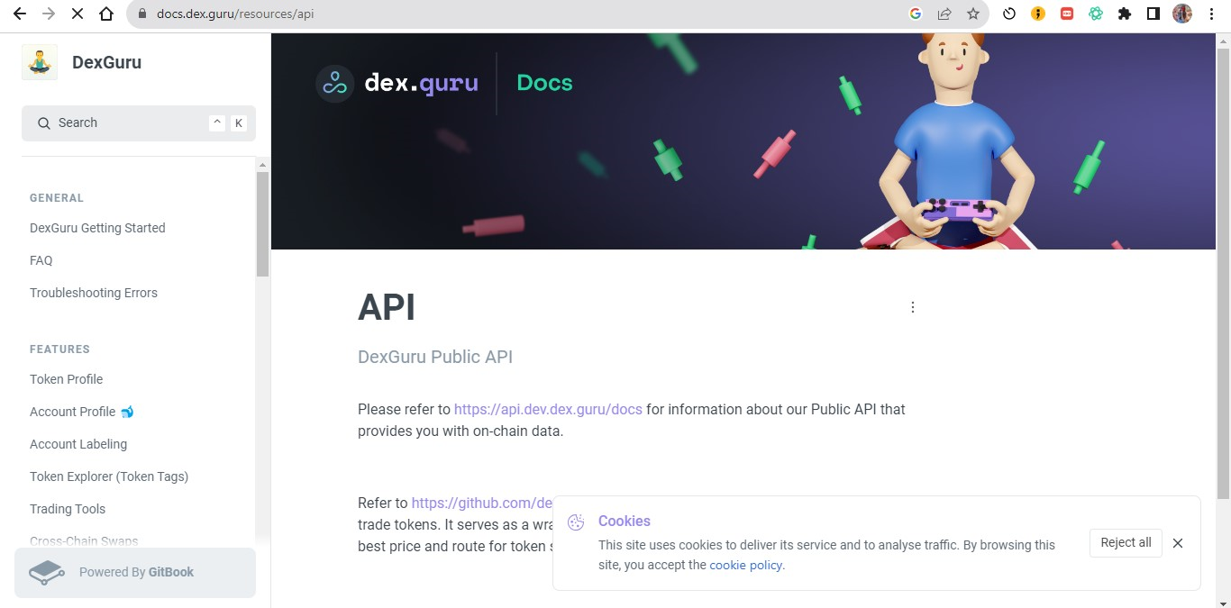Close the Cookies notification
Viewport: 1231px width, 608px height.
(x=1178, y=543)
